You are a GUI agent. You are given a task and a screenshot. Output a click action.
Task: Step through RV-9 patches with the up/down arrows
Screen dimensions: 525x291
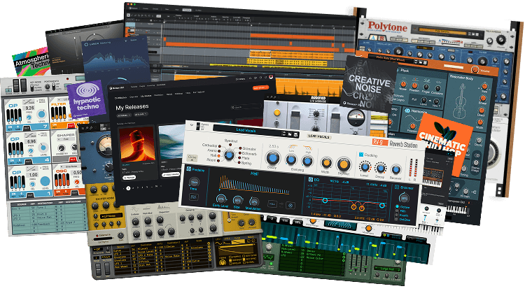(284, 134)
